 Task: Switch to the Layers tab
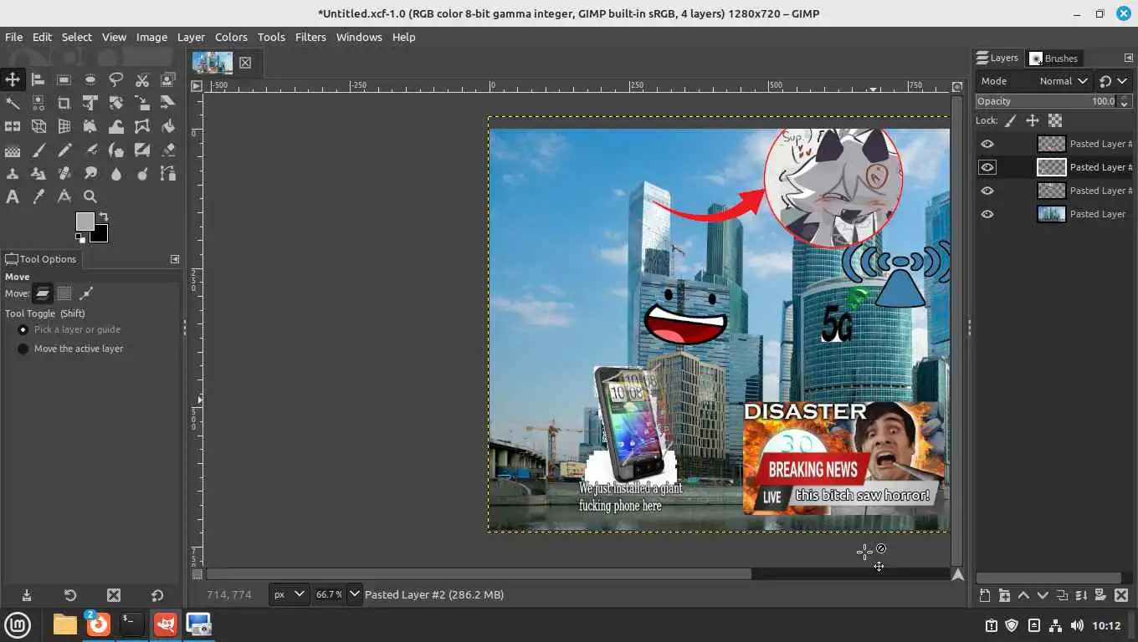pos(997,58)
